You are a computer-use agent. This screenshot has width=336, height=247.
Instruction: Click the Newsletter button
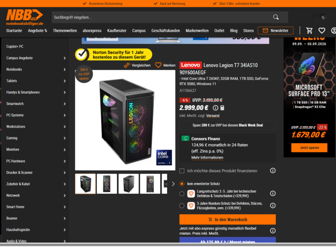pyautogui.click(x=275, y=30)
